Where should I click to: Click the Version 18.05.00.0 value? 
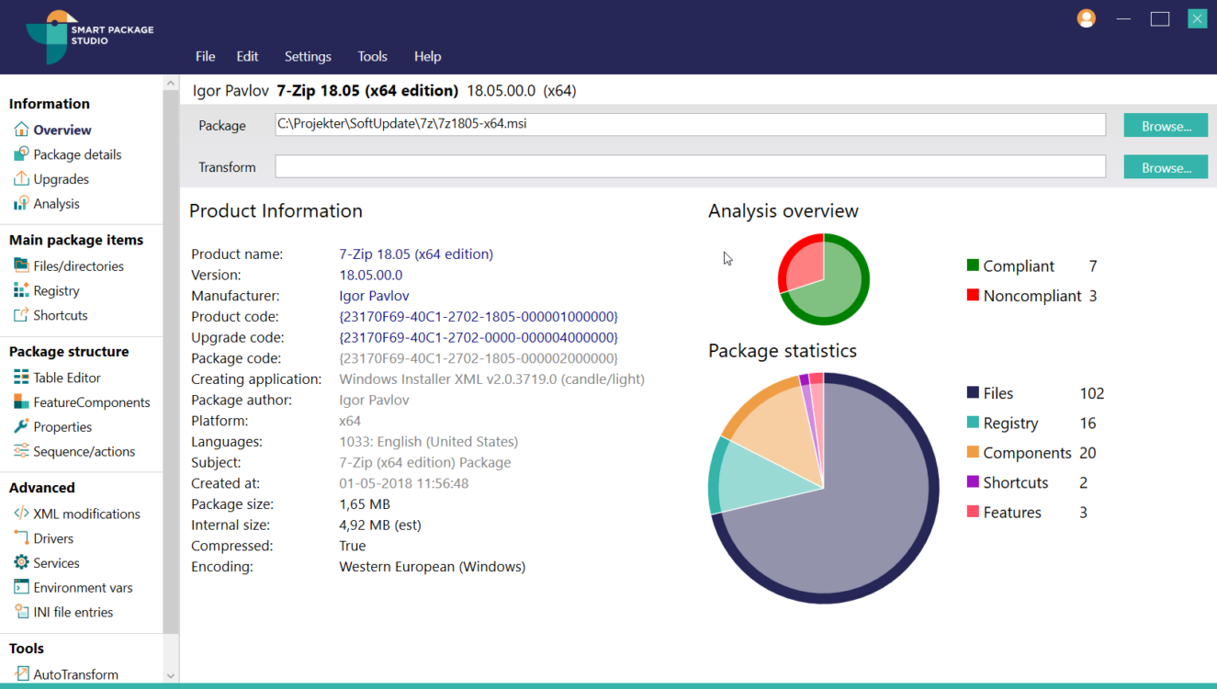tap(371, 275)
